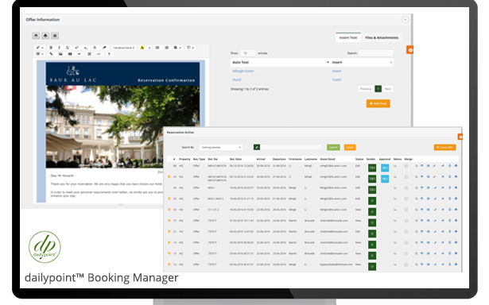The image size is (489, 305).
Task: Click the help question mark in editor toolbar
Action: (109, 54)
